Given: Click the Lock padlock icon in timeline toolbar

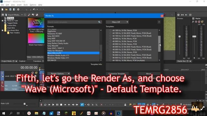Looking at the screenshot, I should [125, 105].
